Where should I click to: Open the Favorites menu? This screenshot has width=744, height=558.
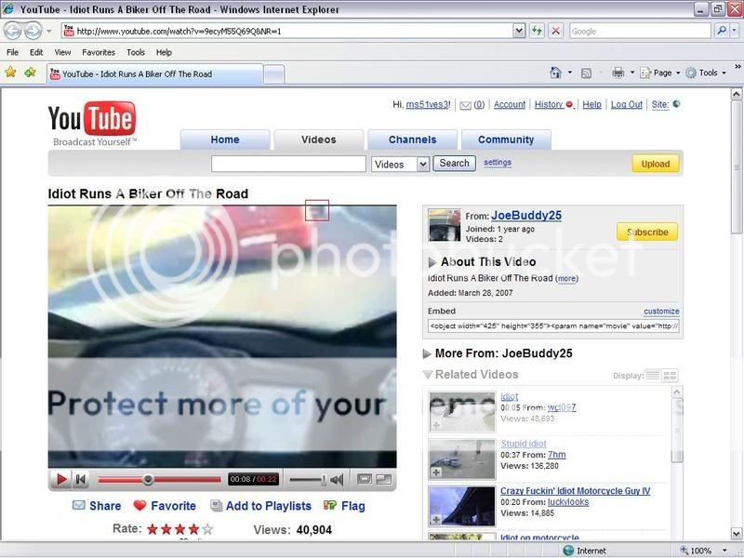coord(98,52)
